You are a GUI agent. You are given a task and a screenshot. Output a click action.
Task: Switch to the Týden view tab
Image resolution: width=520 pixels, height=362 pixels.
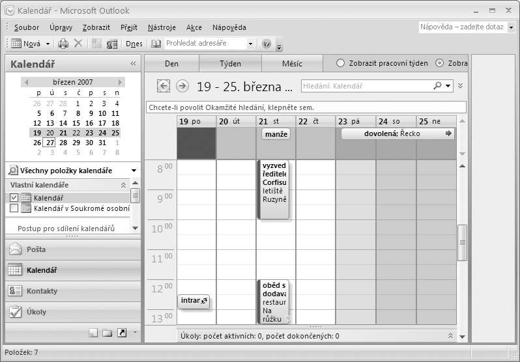(x=230, y=64)
